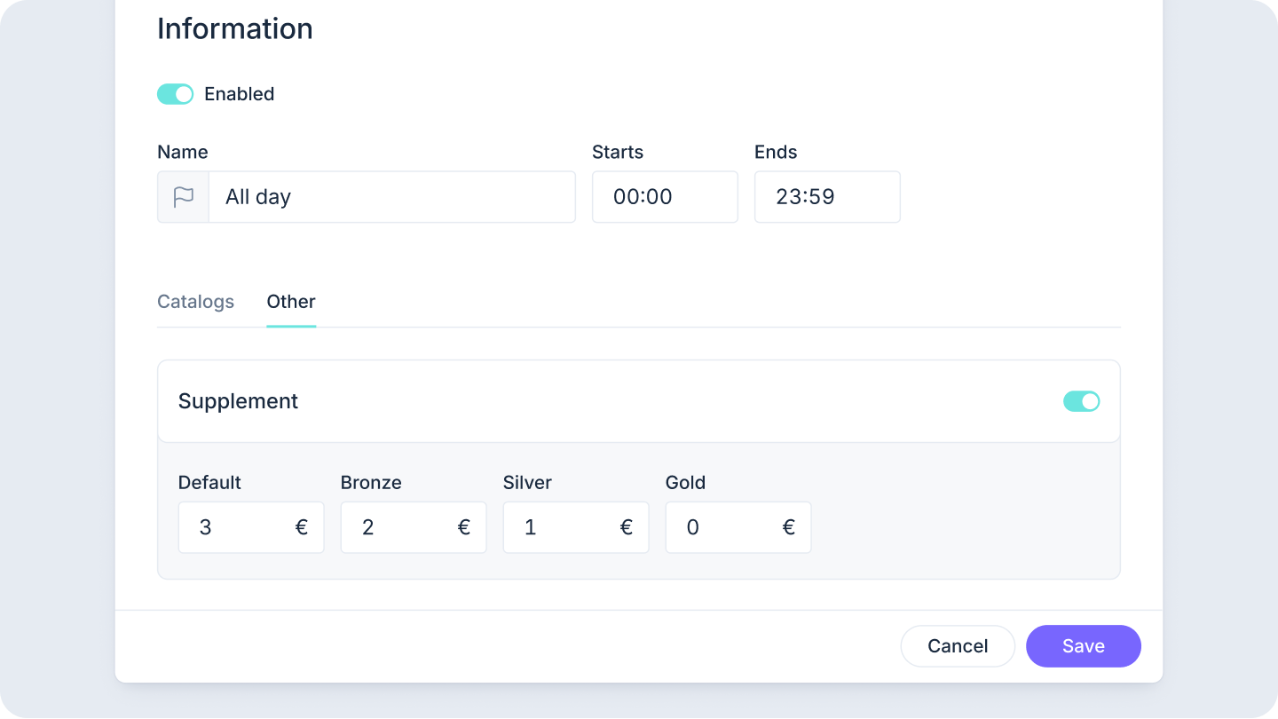Viewport: 1278px width, 719px height.
Task: Focus the Silver supplement amount field
Action: (x=560, y=527)
